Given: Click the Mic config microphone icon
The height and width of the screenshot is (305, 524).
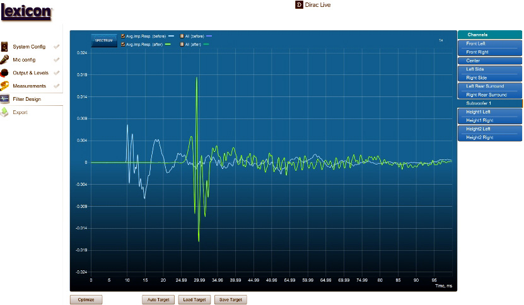Looking at the screenshot, I should point(5,60).
